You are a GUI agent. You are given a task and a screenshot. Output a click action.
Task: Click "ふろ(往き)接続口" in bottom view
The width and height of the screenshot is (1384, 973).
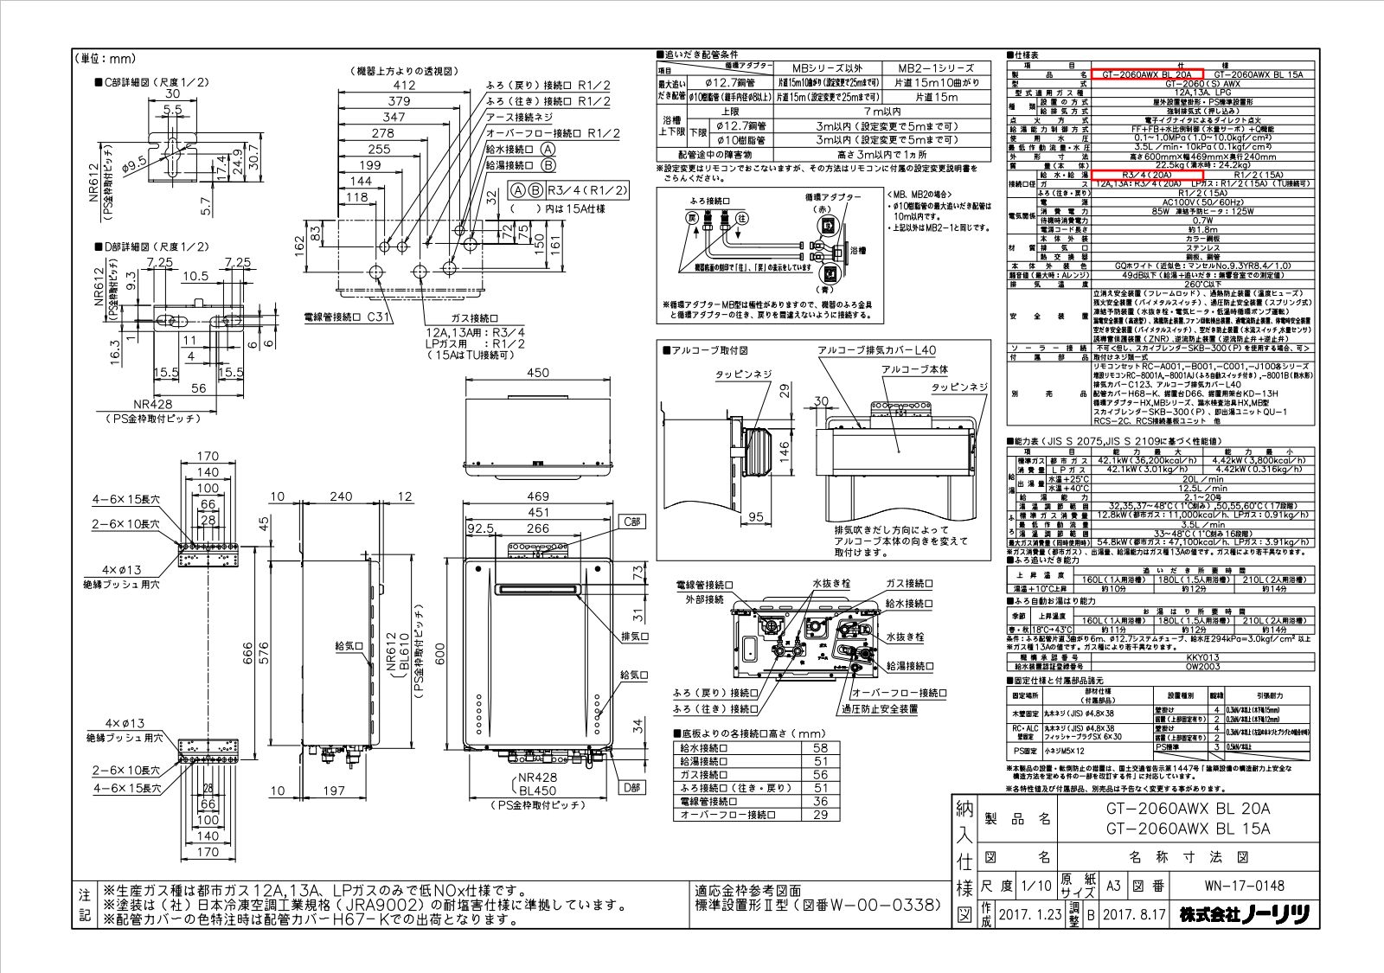click(x=714, y=709)
